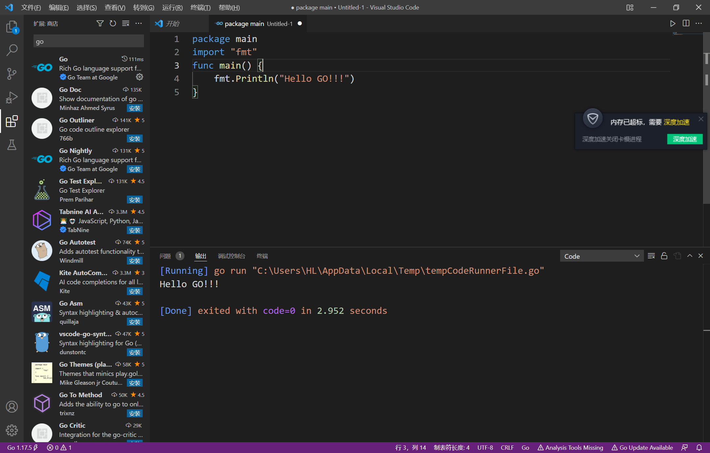The image size is (710, 453).
Task: Open the Testing flask icon
Action: point(12,145)
